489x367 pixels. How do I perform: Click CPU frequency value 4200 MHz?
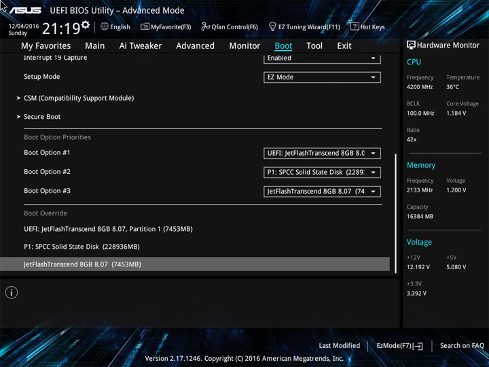420,87
